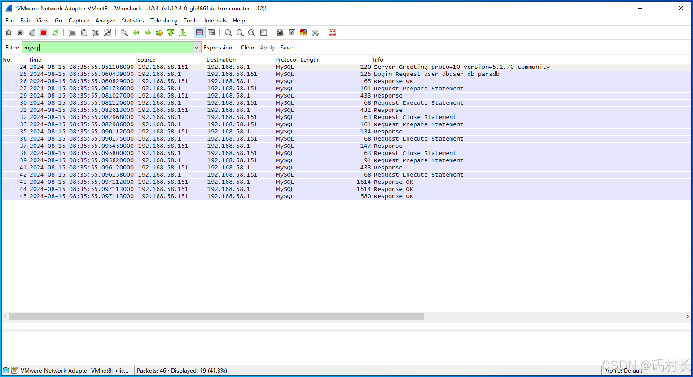Image resolution: width=693 pixels, height=377 pixels.
Task: Click capture file comment status icon
Action: pyautogui.click(x=15, y=370)
